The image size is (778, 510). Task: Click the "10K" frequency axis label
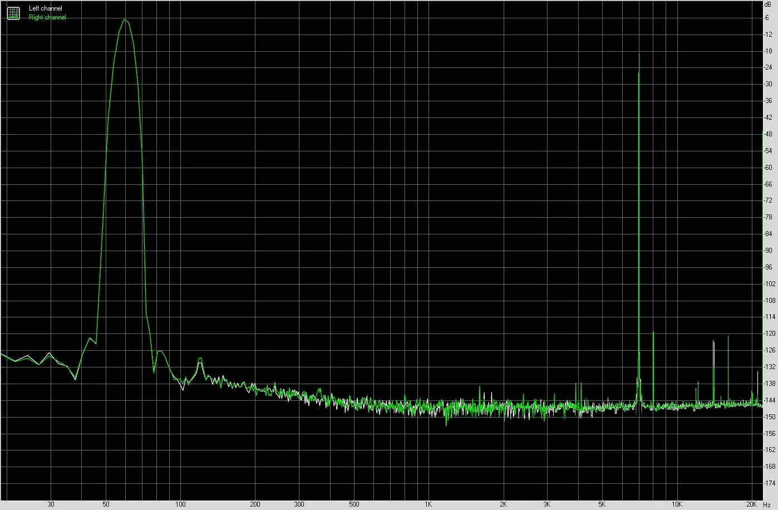click(x=677, y=504)
